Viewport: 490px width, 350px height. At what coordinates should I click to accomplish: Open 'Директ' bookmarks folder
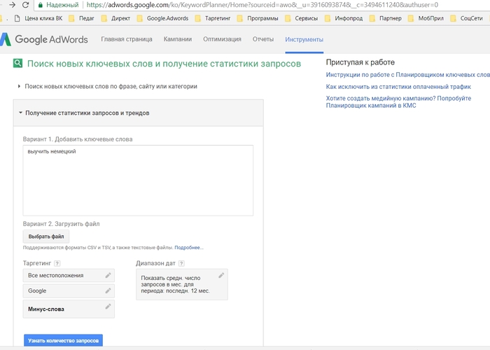(116, 18)
